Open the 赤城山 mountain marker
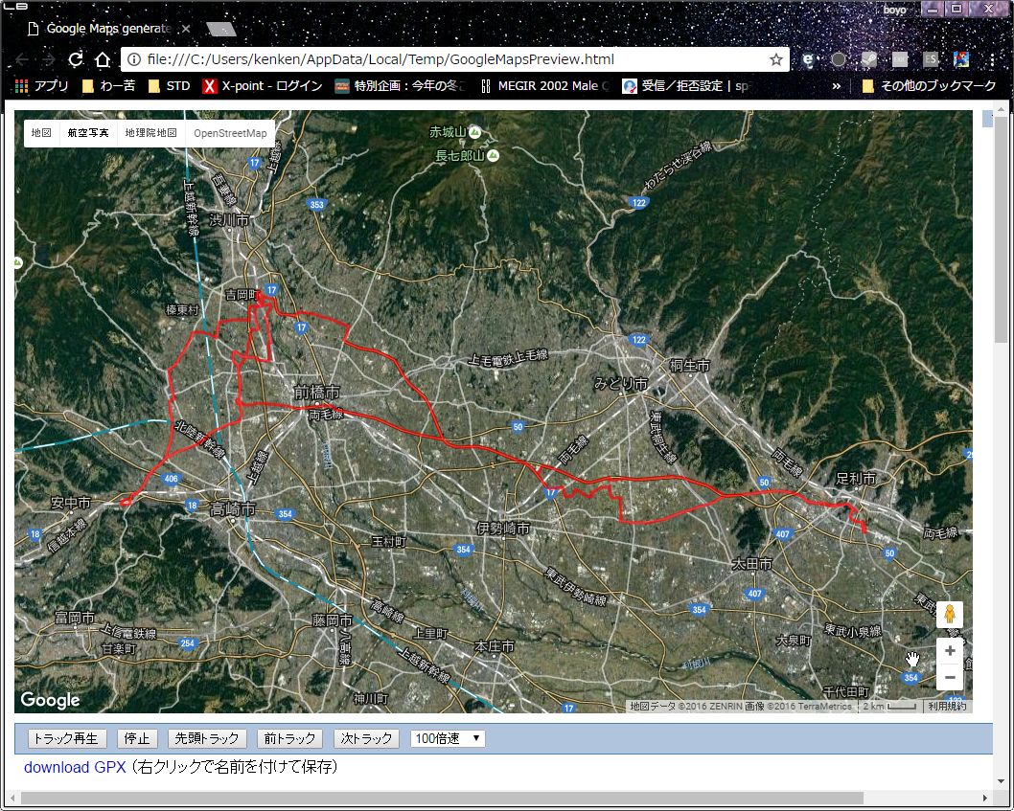This screenshot has height=811, width=1014. (474, 132)
